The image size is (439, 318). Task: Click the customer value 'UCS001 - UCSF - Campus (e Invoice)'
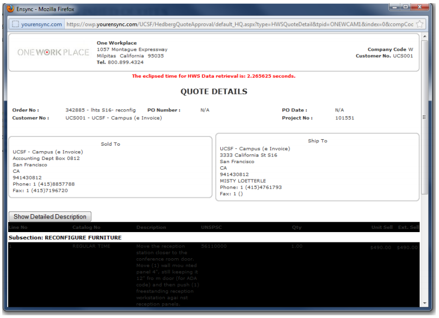point(114,118)
